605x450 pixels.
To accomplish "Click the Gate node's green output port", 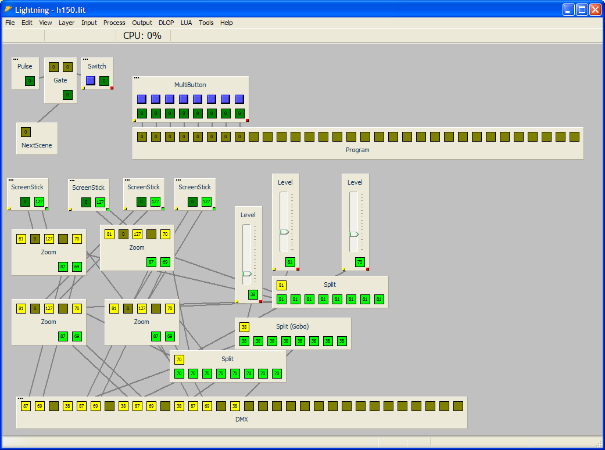I will click(x=67, y=95).
